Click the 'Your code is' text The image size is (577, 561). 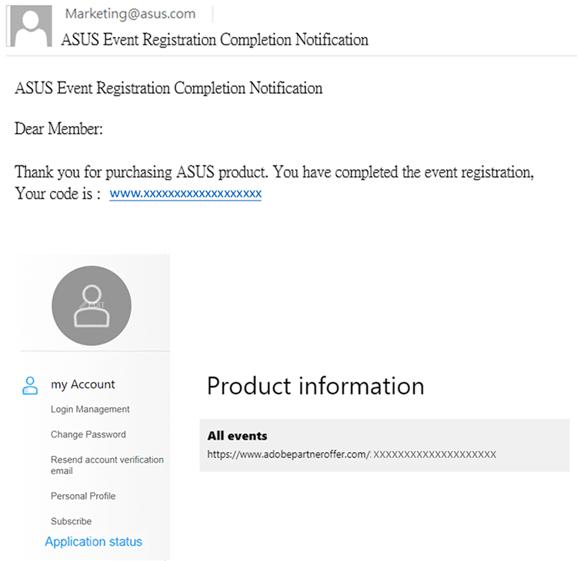(58, 194)
